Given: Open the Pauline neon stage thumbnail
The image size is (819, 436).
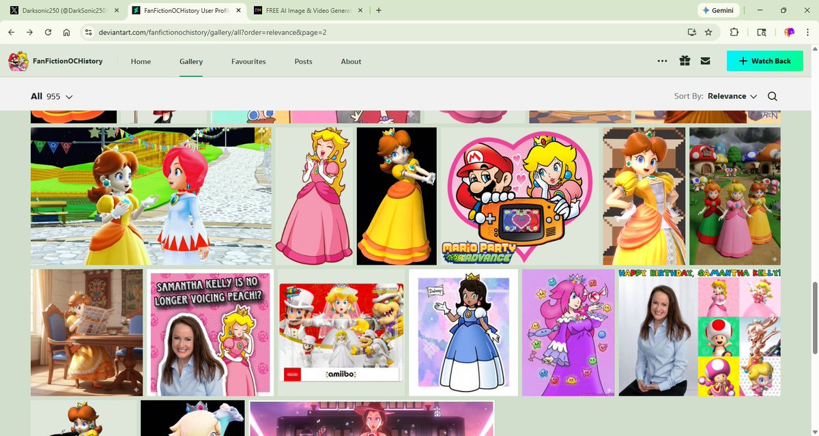Looking at the screenshot, I should [x=371, y=418].
